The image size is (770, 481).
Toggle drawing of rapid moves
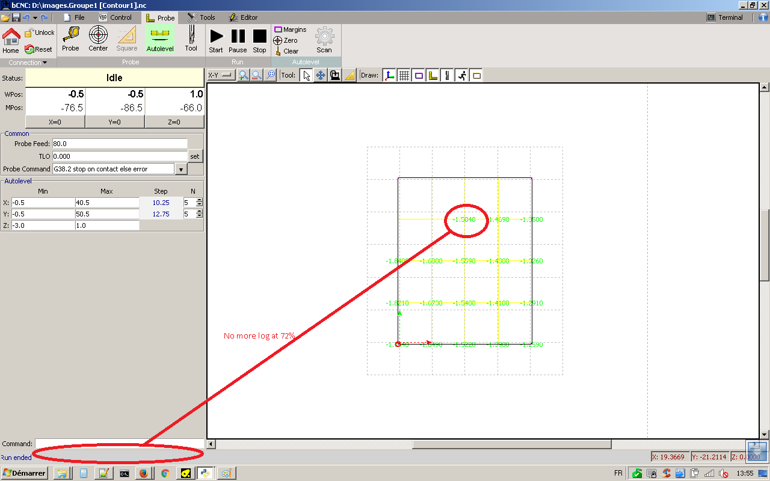462,75
